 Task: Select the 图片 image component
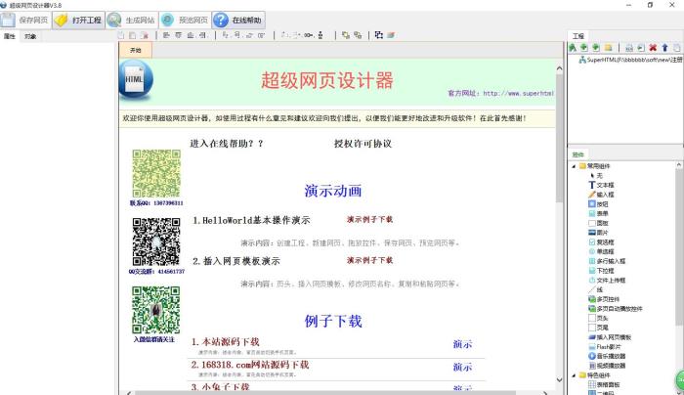pos(598,233)
